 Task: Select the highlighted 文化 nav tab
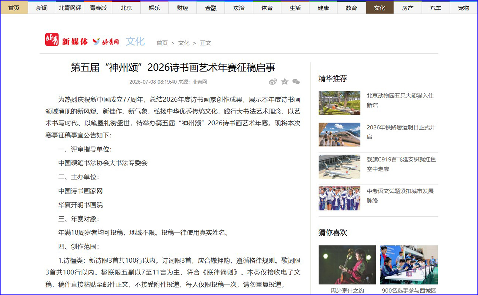pyautogui.click(x=380, y=8)
